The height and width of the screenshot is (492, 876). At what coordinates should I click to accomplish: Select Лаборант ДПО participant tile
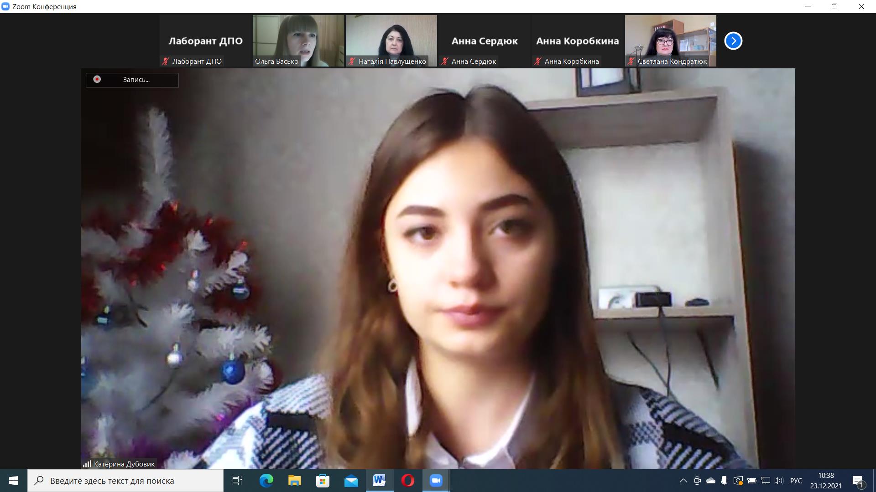pos(205,41)
